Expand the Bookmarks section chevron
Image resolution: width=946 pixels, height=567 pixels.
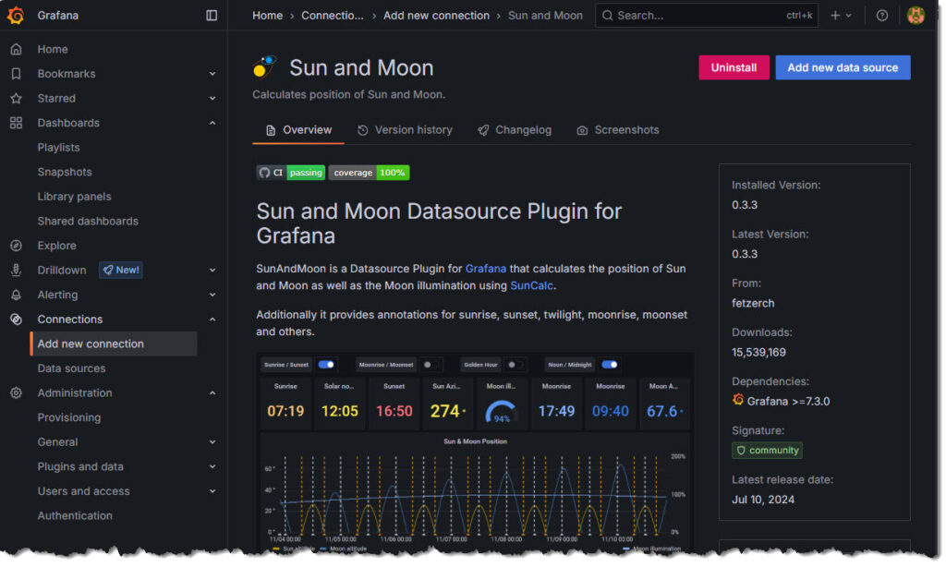pyautogui.click(x=212, y=74)
